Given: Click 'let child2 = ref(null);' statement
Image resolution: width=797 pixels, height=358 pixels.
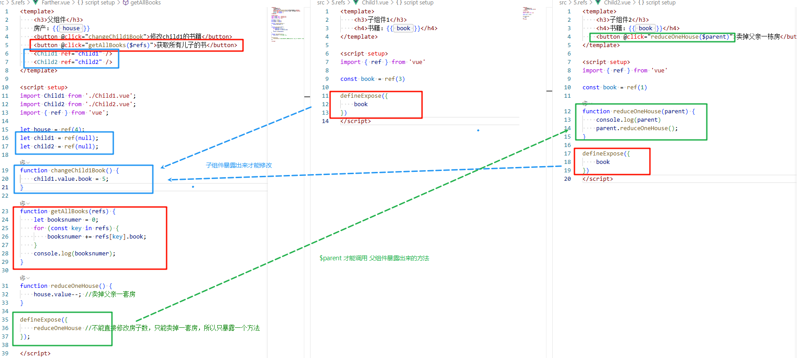Looking at the screenshot, I should pos(59,147).
